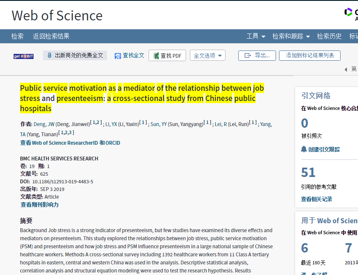Image resolution: width=358 pixels, height=275 pixels.
Task: Open author link Li, YX
Action: pyautogui.click(x=111, y=124)
